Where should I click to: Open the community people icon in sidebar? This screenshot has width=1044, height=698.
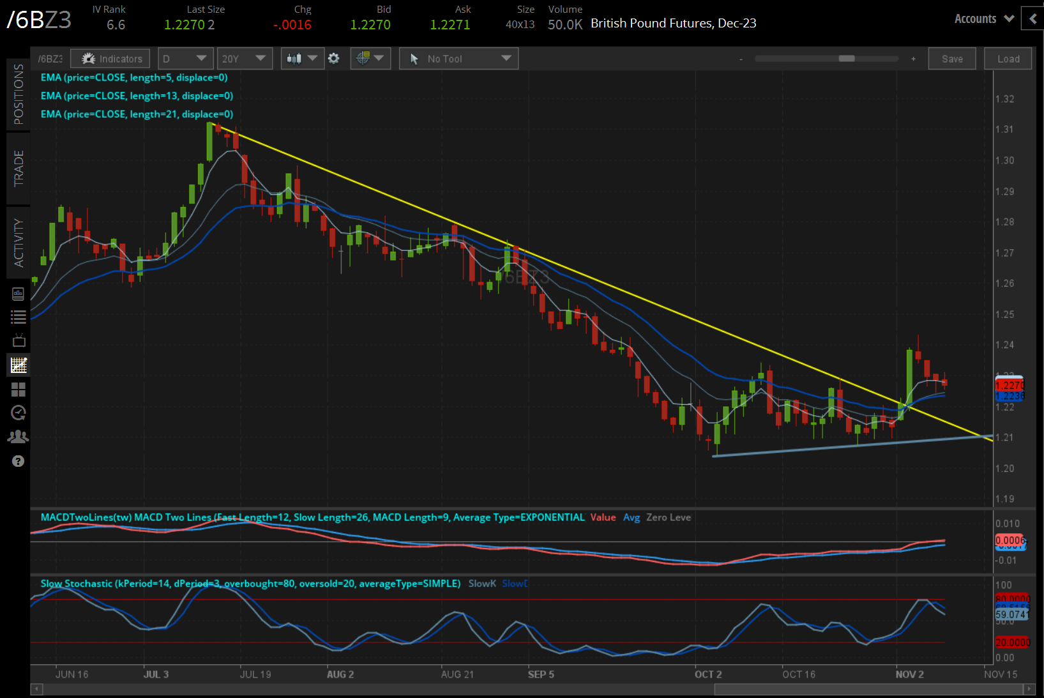point(18,437)
